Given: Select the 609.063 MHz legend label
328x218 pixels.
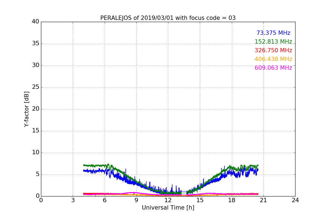Looking at the screenshot, I should tap(273, 68).
